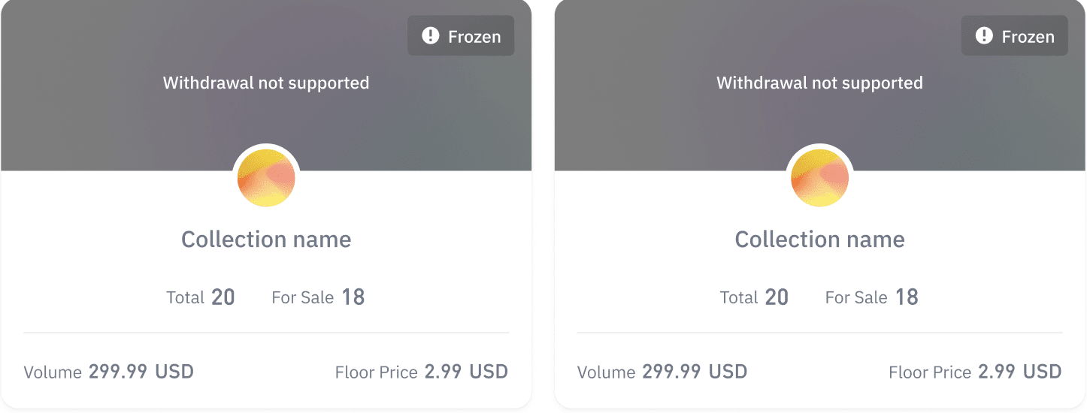Click For Sale 18 on left card

[x=318, y=297]
